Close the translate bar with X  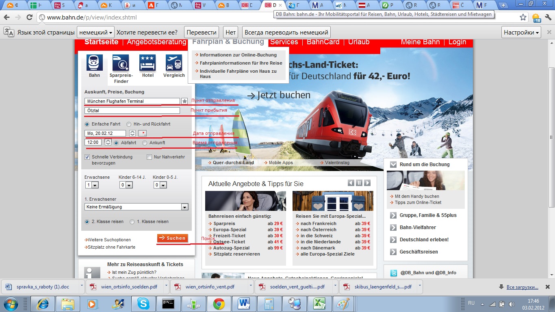pyautogui.click(x=548, y=32)
